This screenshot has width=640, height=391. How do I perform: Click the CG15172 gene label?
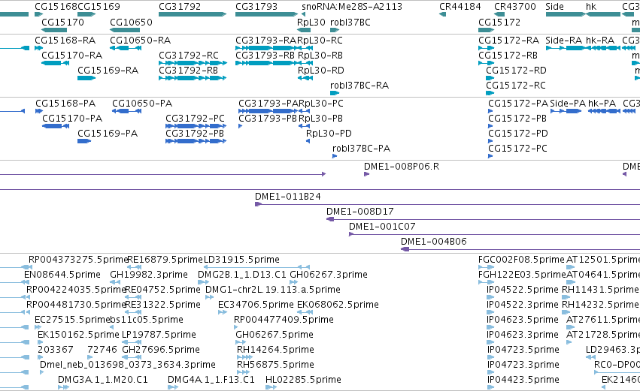(x=499, y=22)
